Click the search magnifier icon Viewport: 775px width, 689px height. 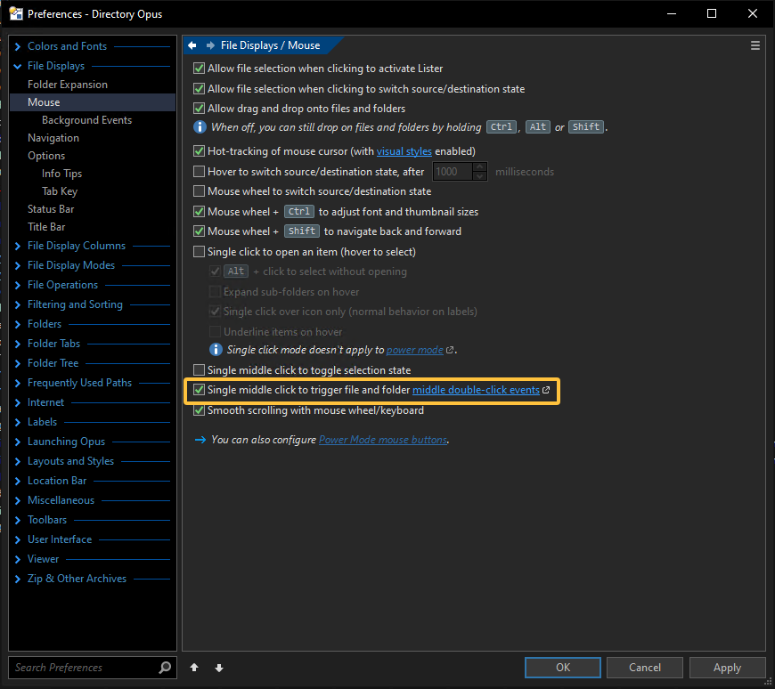[165, 668]
